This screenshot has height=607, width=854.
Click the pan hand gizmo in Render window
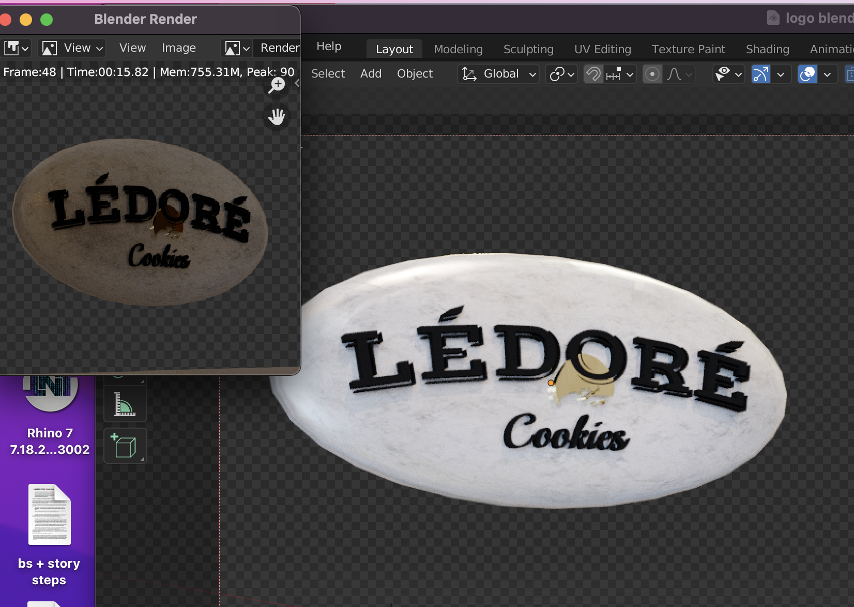pyautogui.click(x=277, y=117)
